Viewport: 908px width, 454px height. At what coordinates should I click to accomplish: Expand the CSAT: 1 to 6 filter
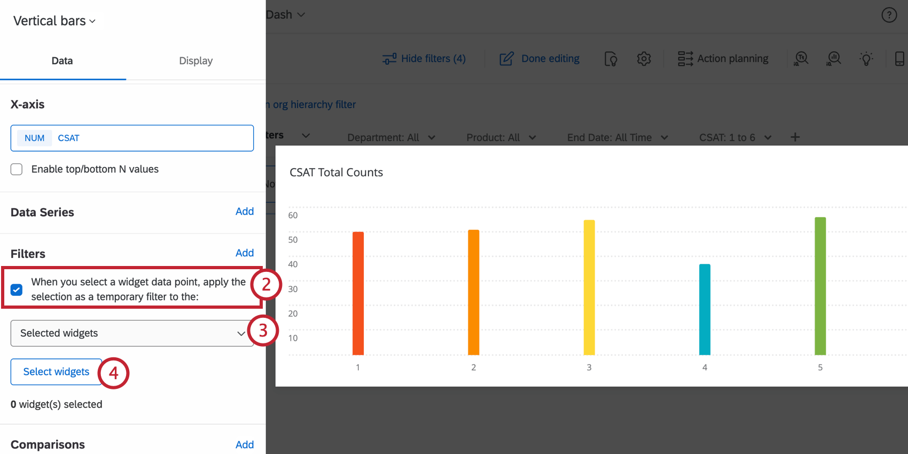(735, 138)
